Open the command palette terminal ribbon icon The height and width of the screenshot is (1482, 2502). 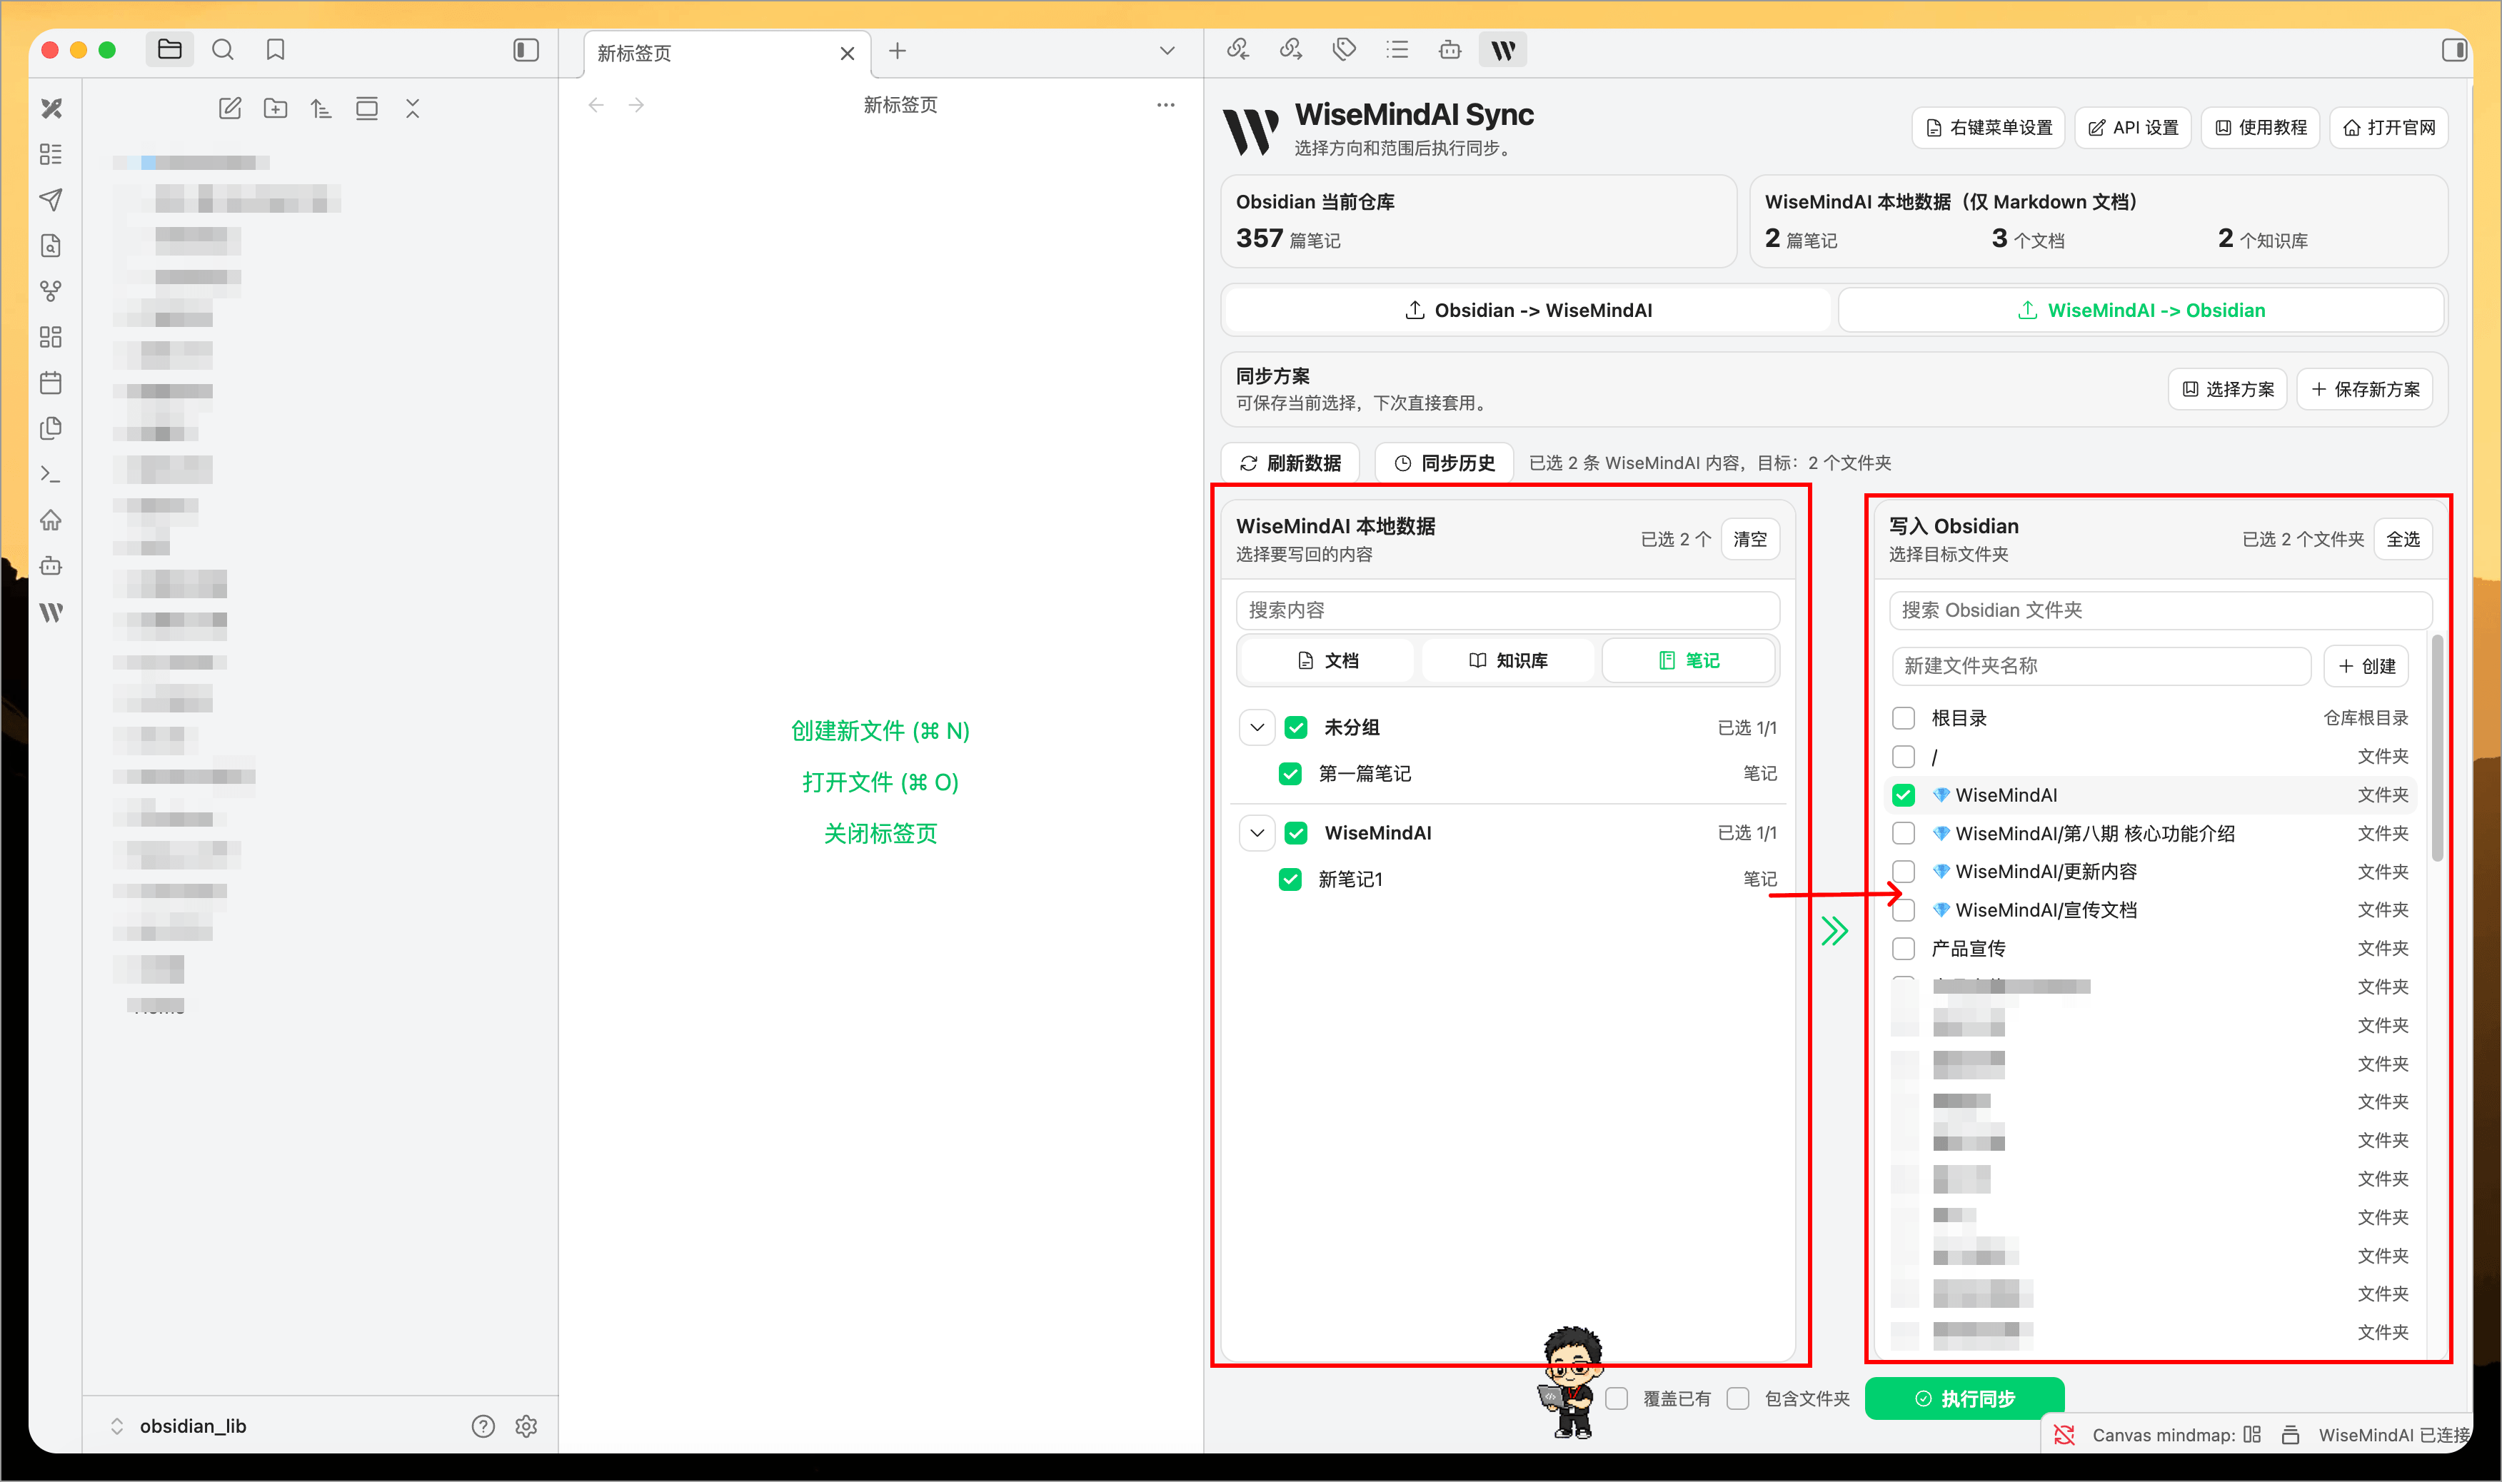[51, 474]
